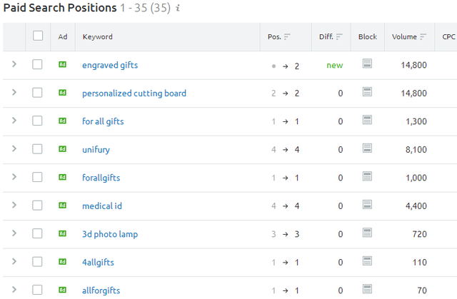The image size is (457, 299).
Task: View SERP block icon for 4allgifts row
Action: tap(367, 261)
